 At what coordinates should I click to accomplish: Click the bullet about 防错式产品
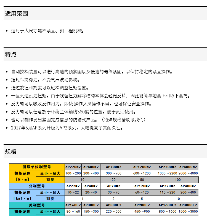pos(78,120)
